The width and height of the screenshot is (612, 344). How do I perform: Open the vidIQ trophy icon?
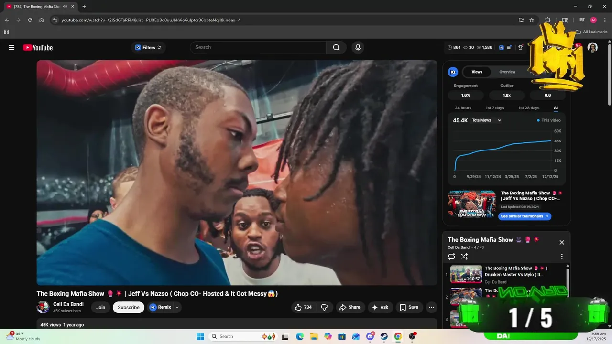[521, 47]
